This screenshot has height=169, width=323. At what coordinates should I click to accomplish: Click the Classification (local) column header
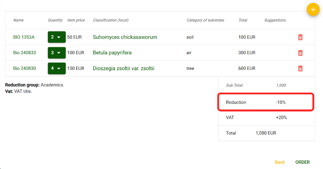point(111,20)
